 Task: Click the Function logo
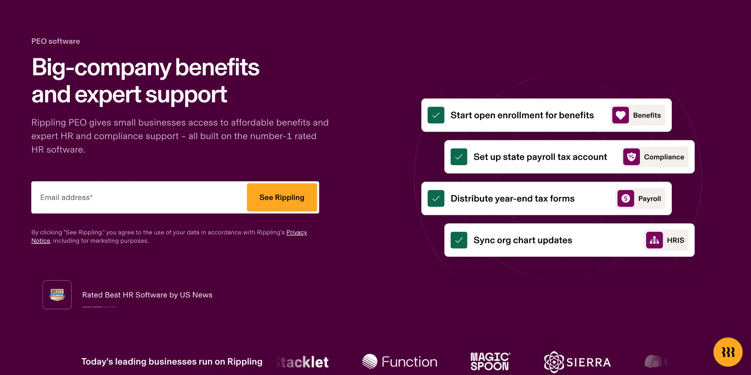(x=400, y=362)
